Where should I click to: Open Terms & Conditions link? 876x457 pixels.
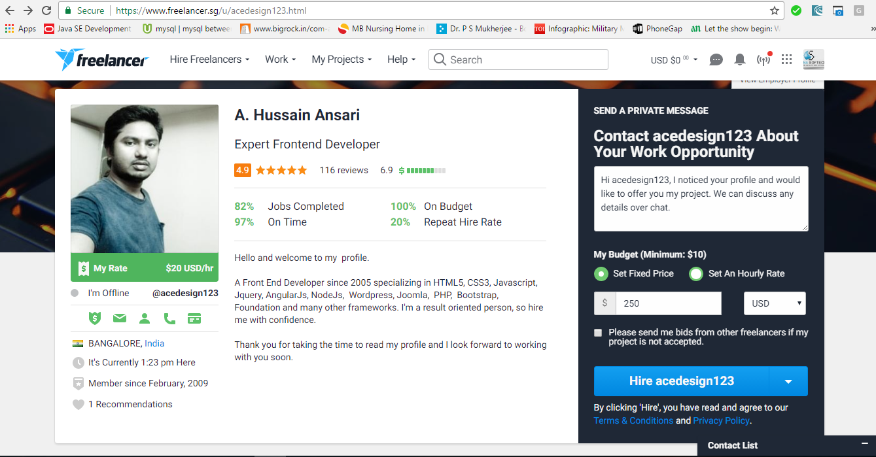pos(633,421)
